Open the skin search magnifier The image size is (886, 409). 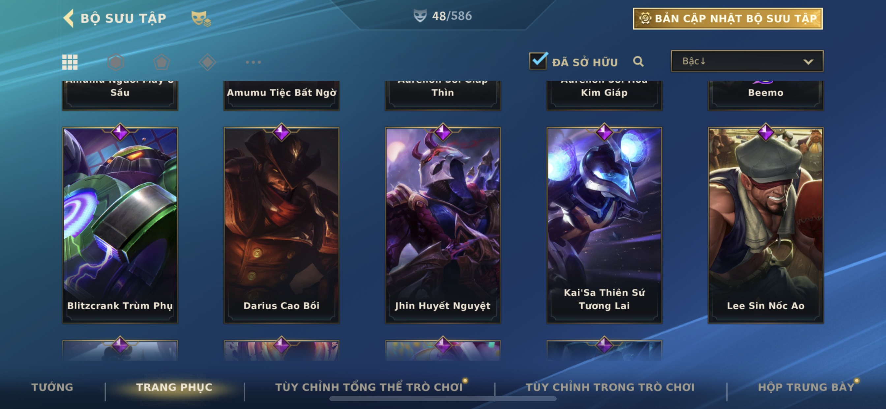(x=638, y=62)
